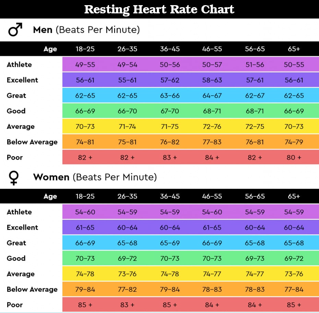This screenshot has width=319, height=313.
Task: Select the Men's Athlete row label
Action: click(19, 64)
